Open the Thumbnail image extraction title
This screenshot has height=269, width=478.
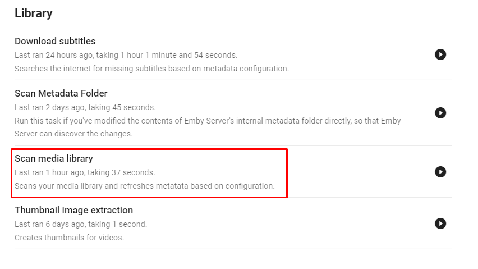click(73, 211)
